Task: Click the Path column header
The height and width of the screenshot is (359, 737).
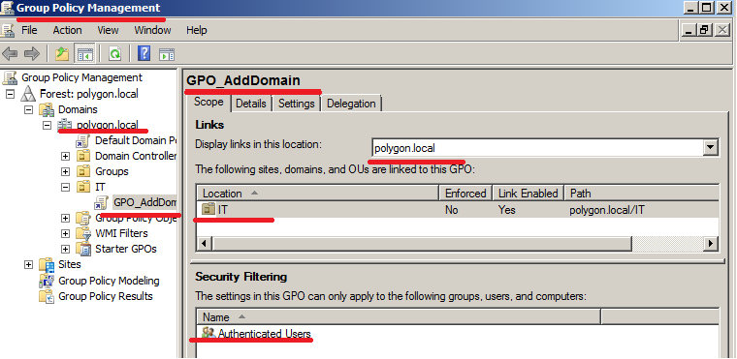Action: pyautogui.click(x=641, y=194)
